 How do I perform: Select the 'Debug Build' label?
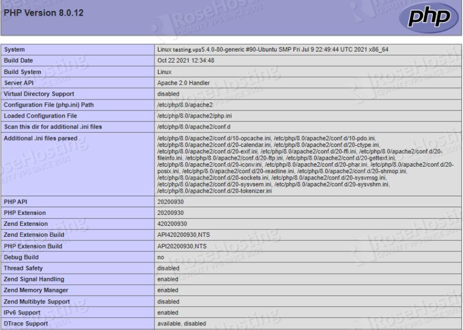(21, 256)
